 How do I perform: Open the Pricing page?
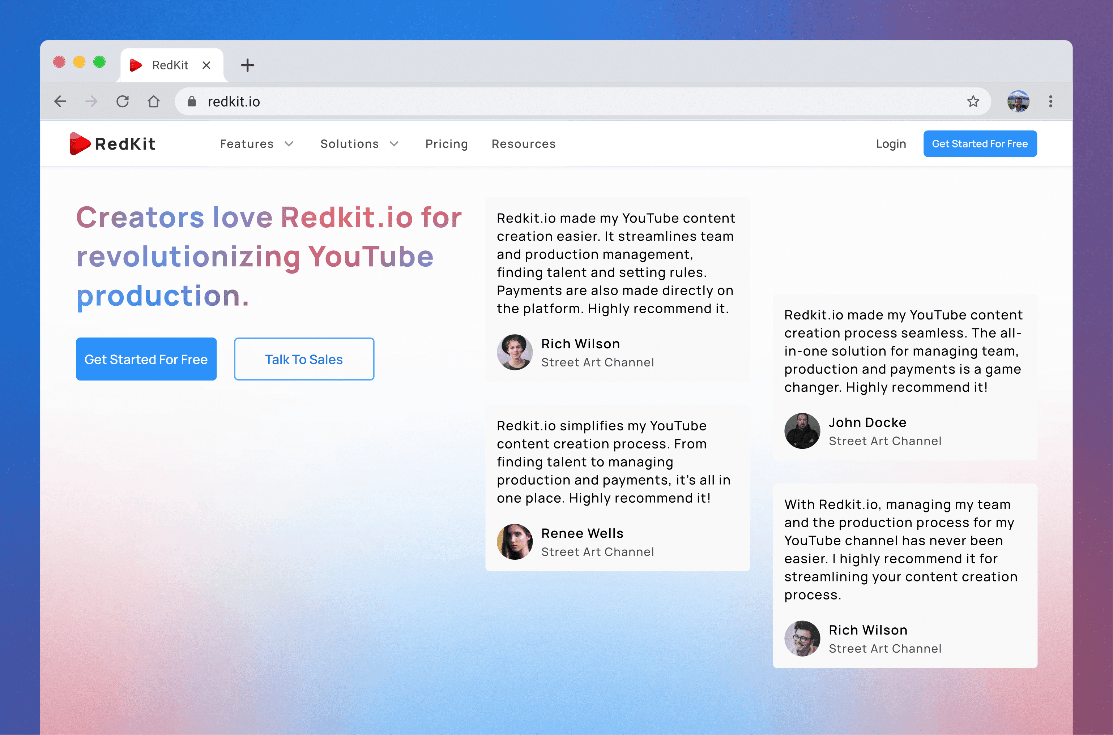[x=446, y=144]
